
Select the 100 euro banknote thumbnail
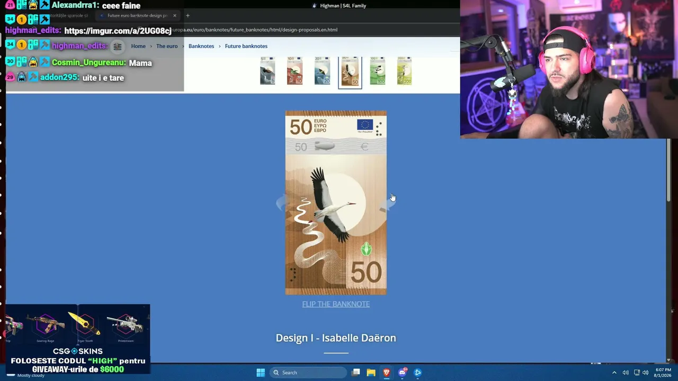click(x=377, y=71)
